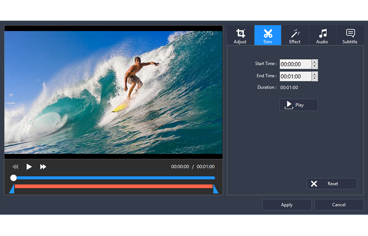
Task: Reset the trim settings
Action: tap(332, 184)
